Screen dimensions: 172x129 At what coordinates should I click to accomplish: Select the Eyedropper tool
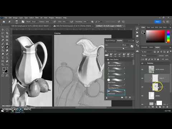coord(3,40)
